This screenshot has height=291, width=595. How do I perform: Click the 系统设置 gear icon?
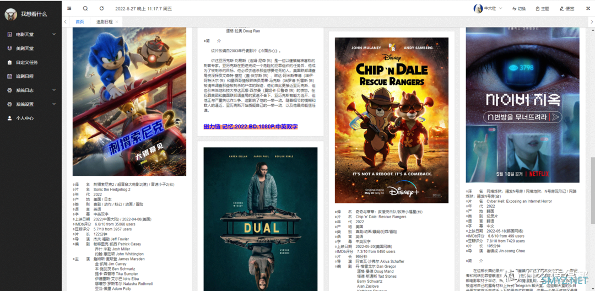tap(10, 104)
